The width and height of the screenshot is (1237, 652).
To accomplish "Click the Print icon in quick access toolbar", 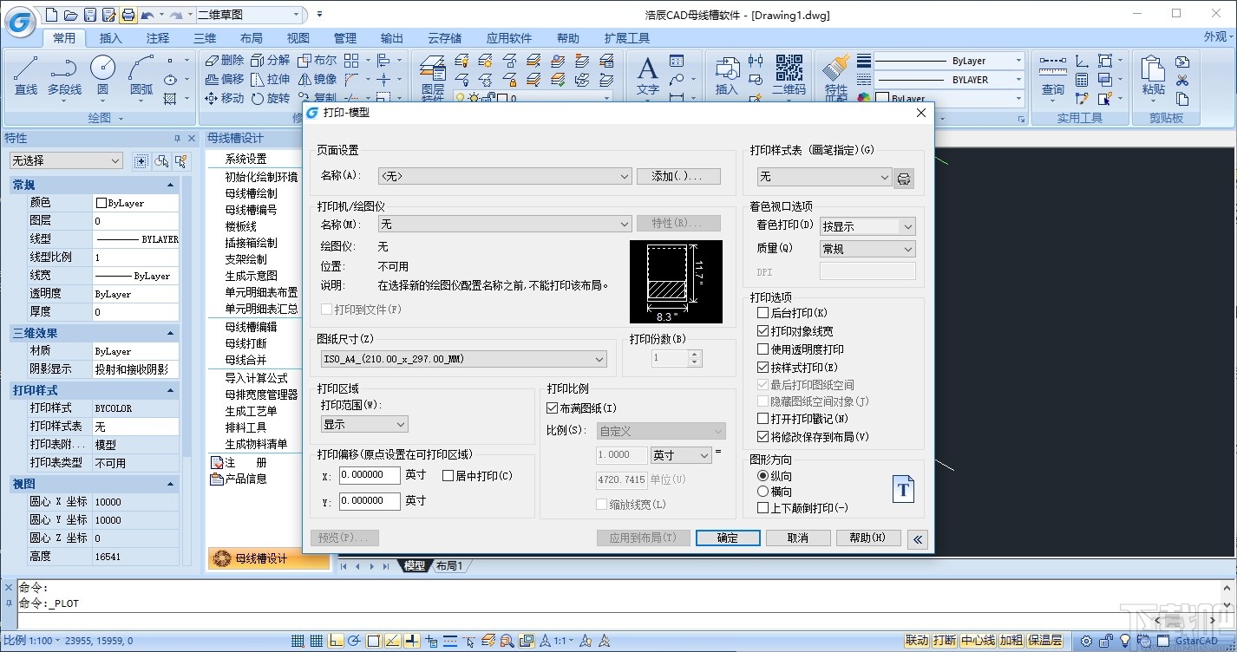I will tap(128, 15).
